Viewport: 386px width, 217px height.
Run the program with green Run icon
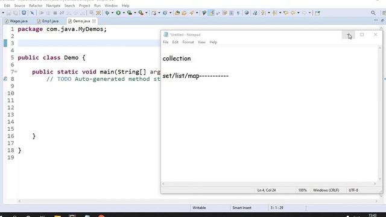(118, 13)
